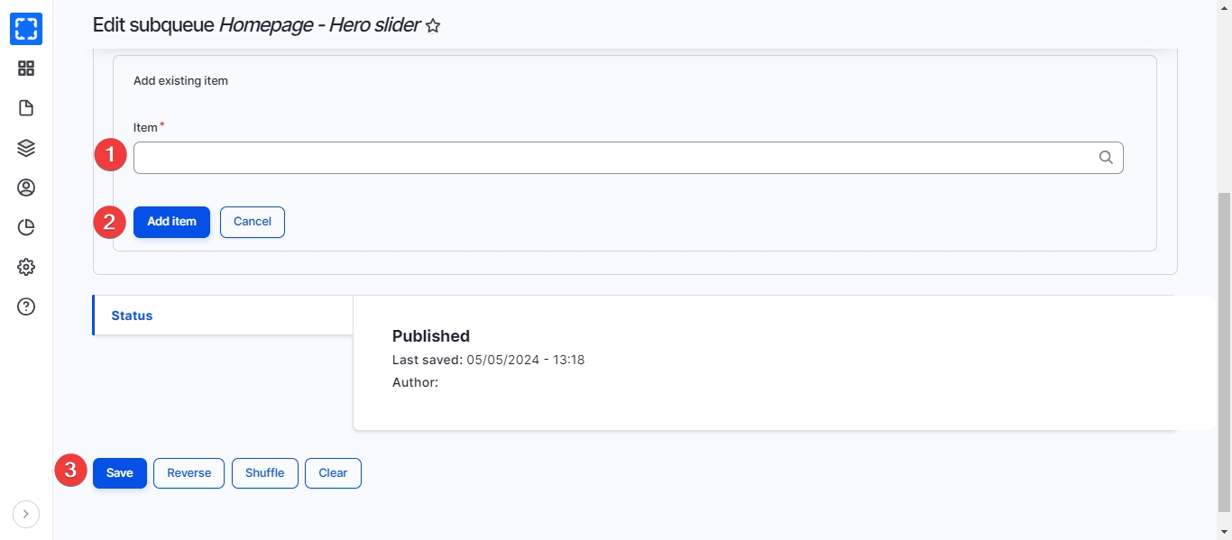The height and width of the screenshot is (540, 1232).
Task: Clear all items from the subqueue
Action: [333, 473]
